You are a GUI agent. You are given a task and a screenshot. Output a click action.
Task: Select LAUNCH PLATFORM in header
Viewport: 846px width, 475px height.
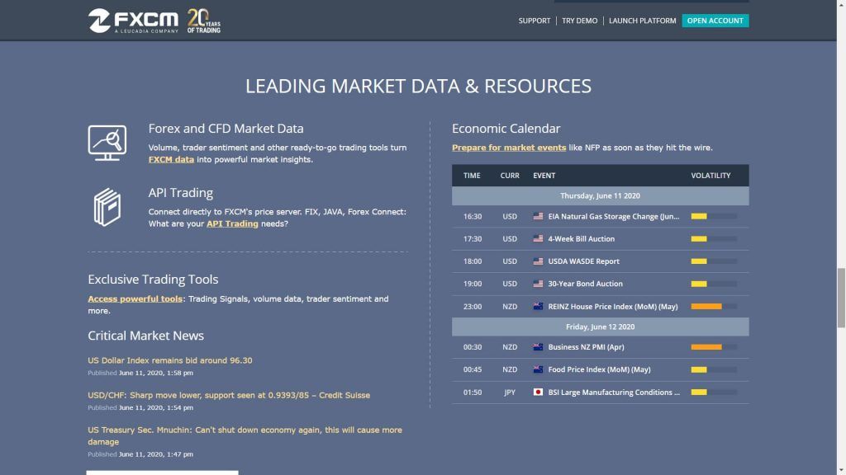642,21
